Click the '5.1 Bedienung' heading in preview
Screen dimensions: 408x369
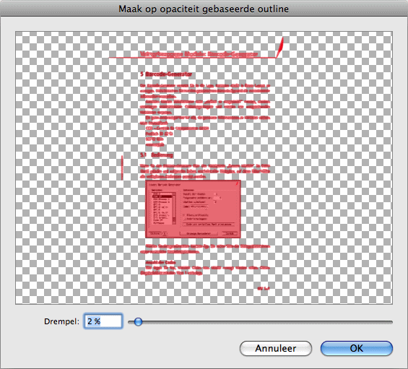(157, 155)
